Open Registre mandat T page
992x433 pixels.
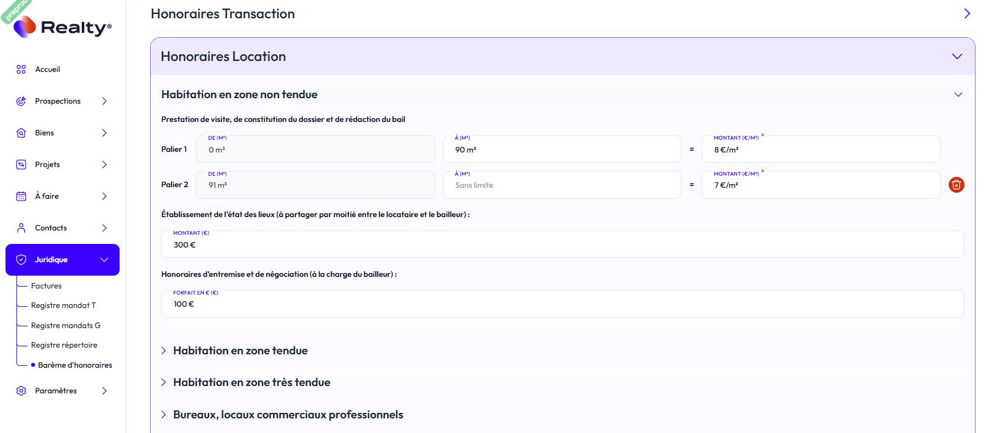pyautogui.click(x=63, y=306)
